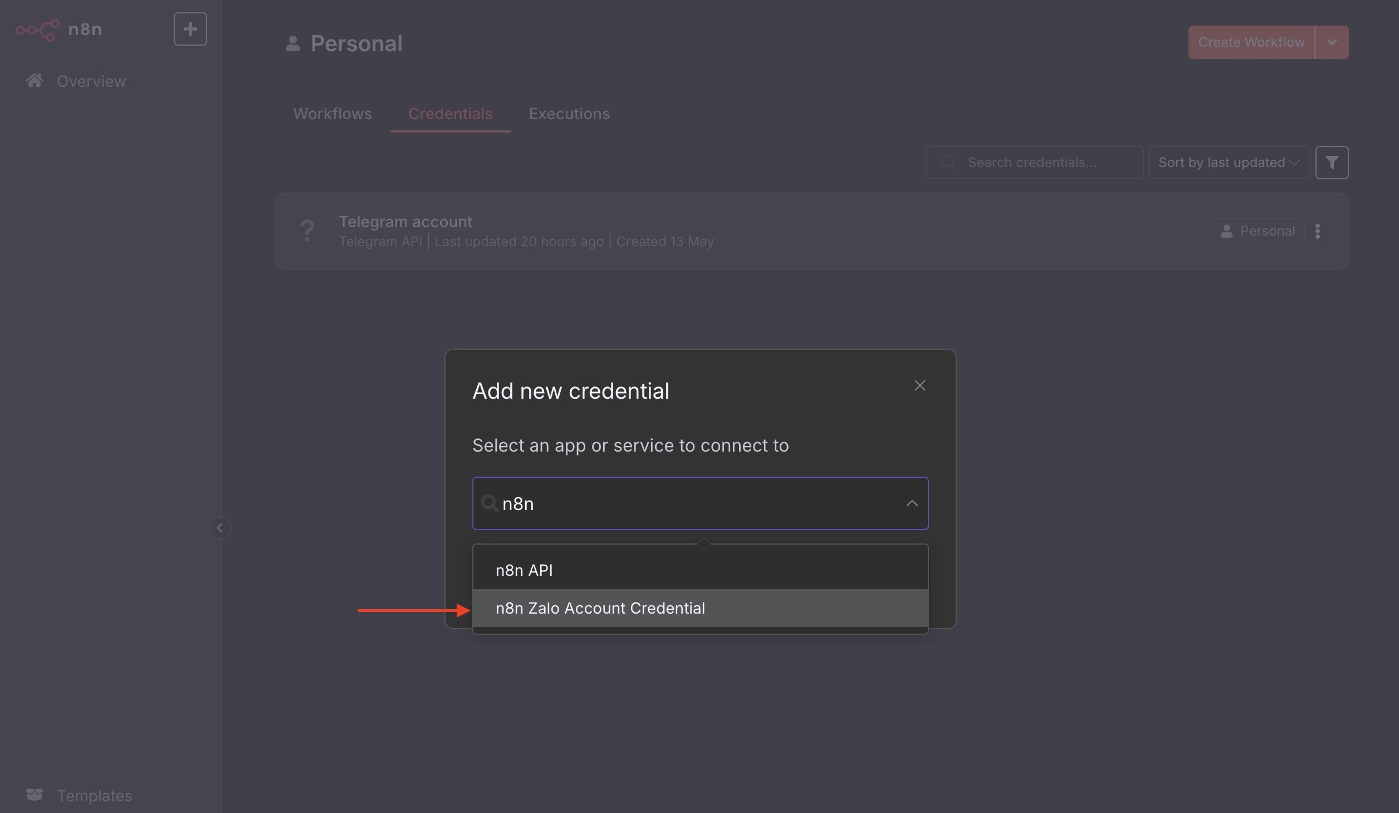Click the n8n logo icon

[37, 30]
